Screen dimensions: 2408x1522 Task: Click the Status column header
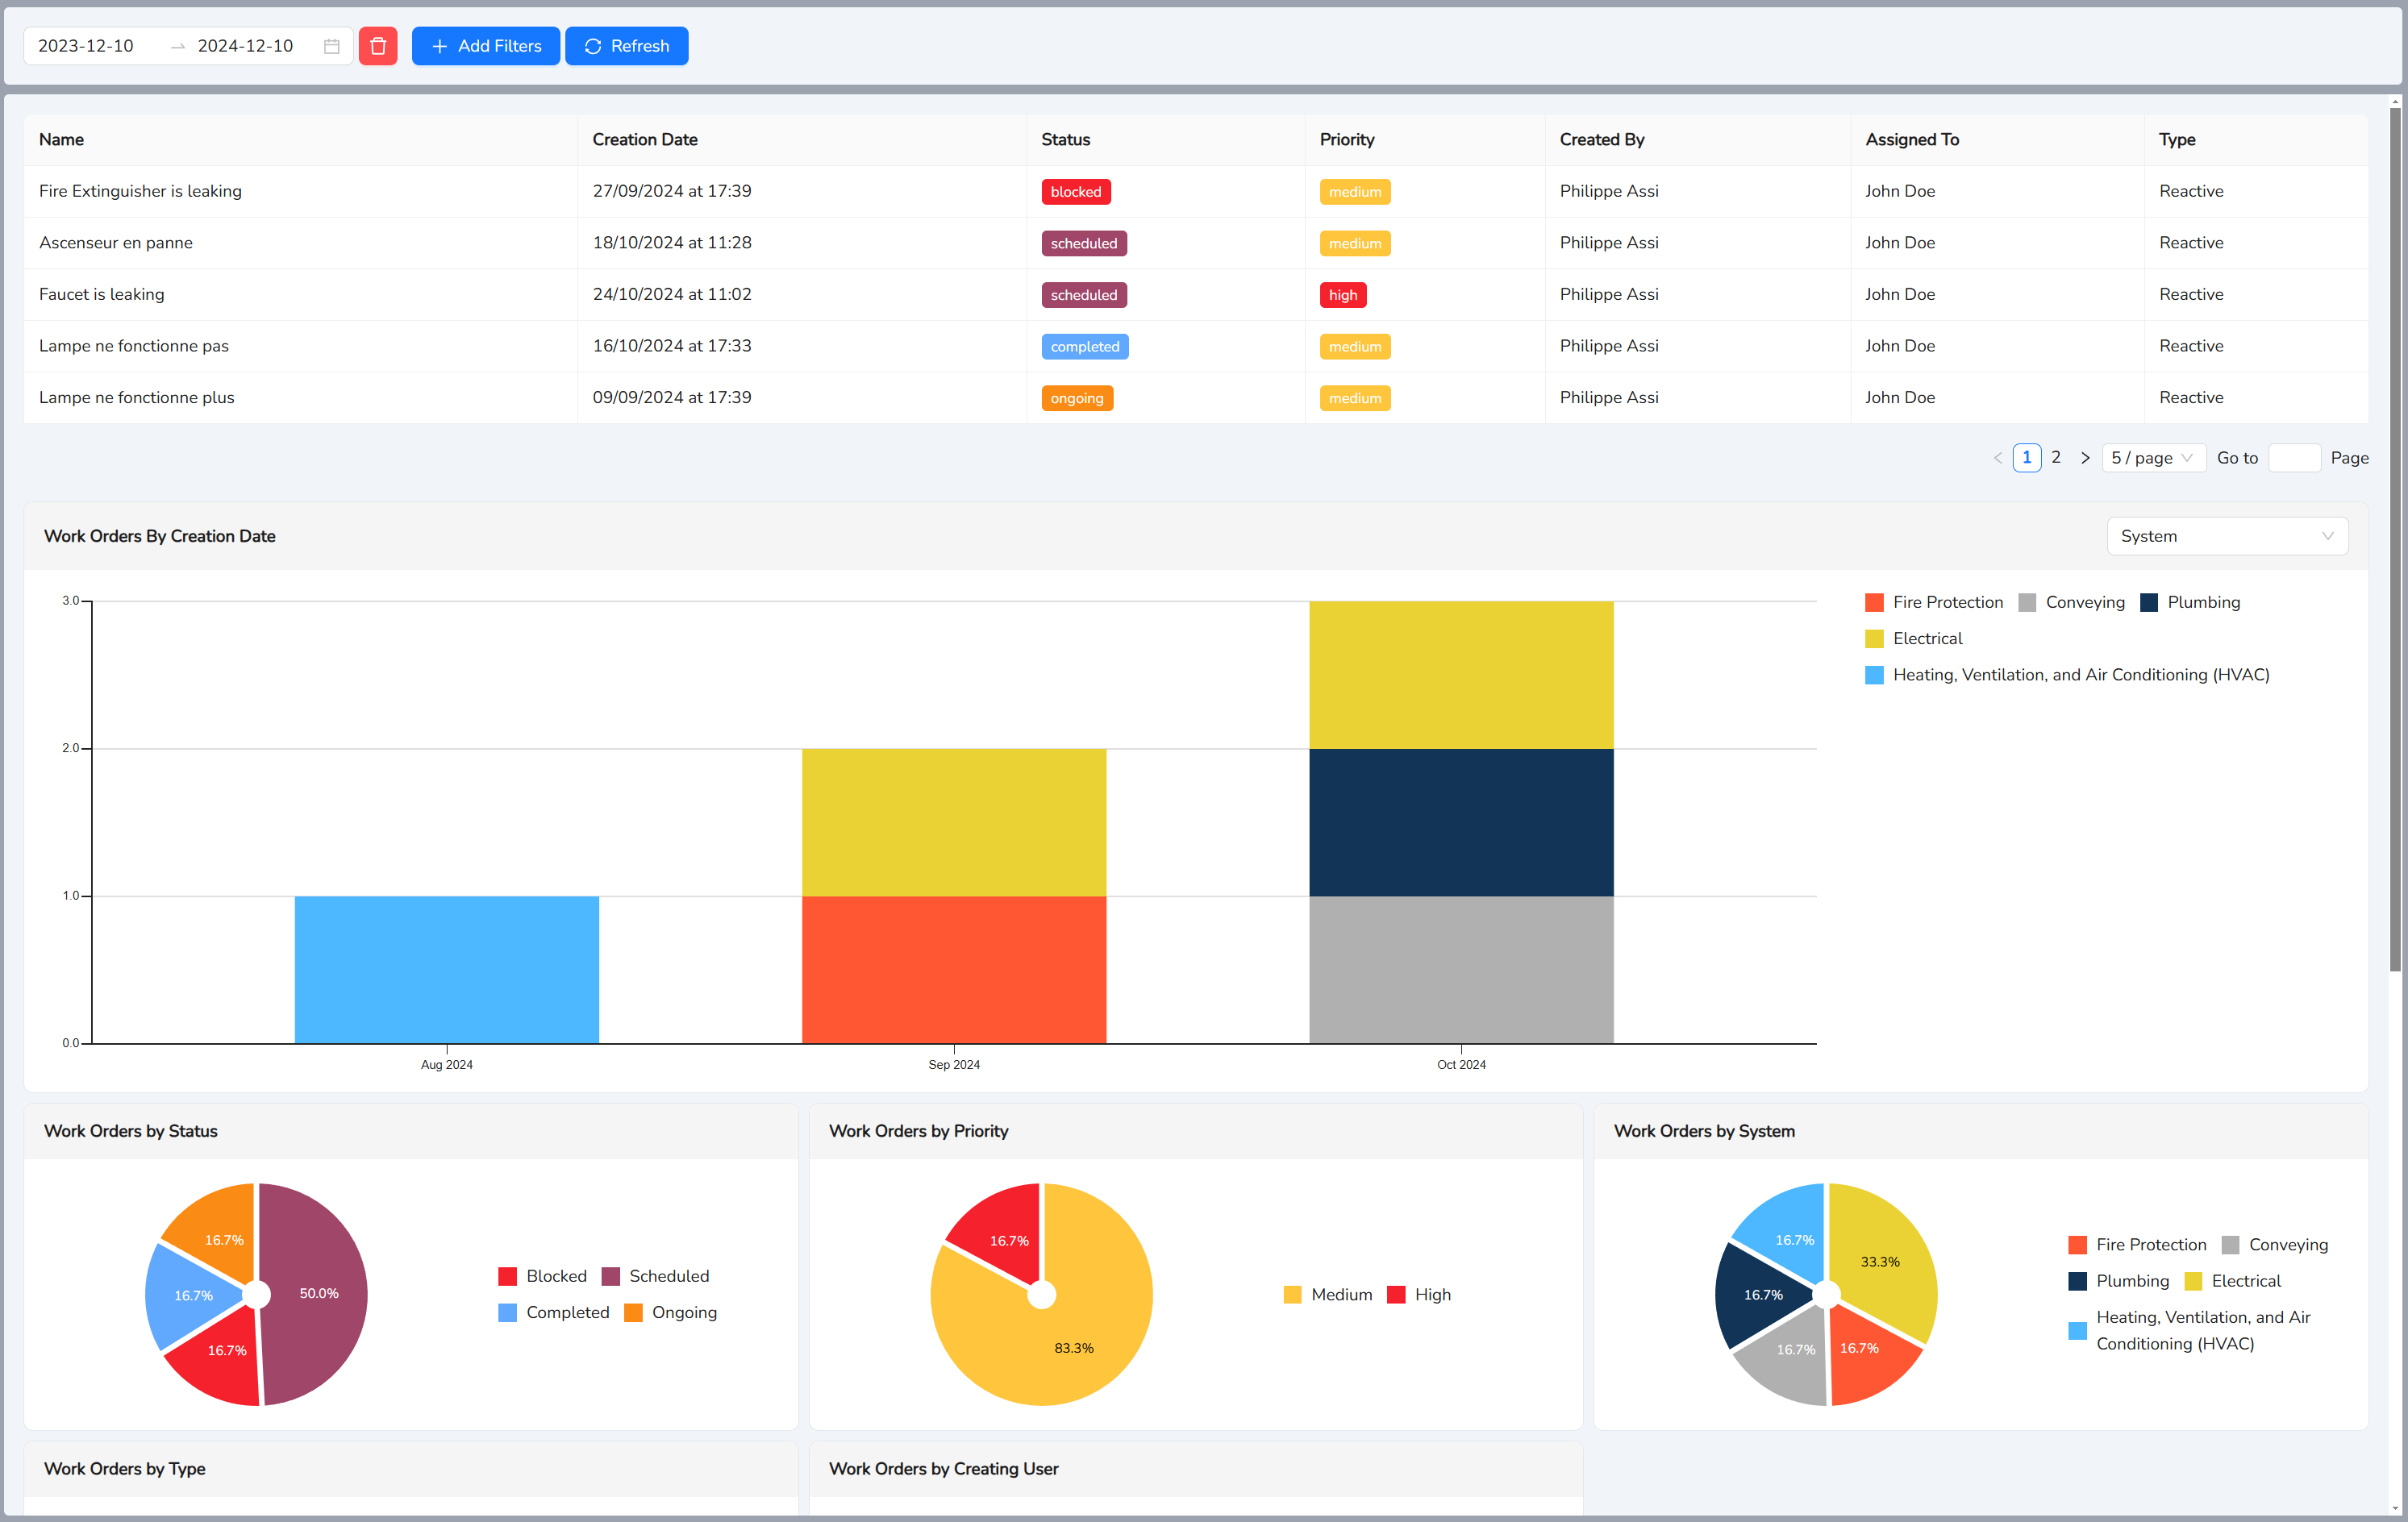[1166, 140]
